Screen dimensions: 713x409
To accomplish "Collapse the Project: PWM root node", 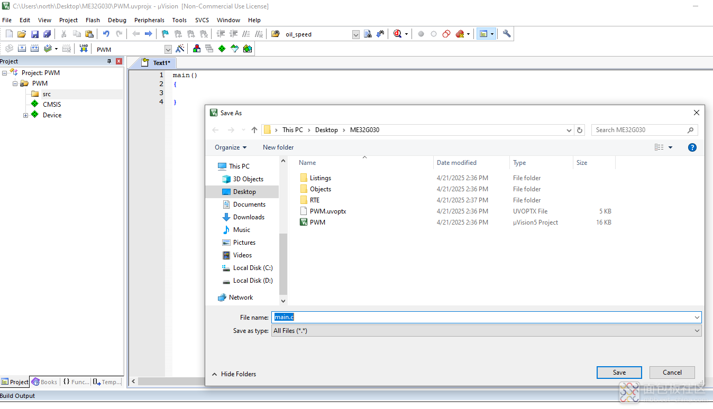I will point(4,73).
